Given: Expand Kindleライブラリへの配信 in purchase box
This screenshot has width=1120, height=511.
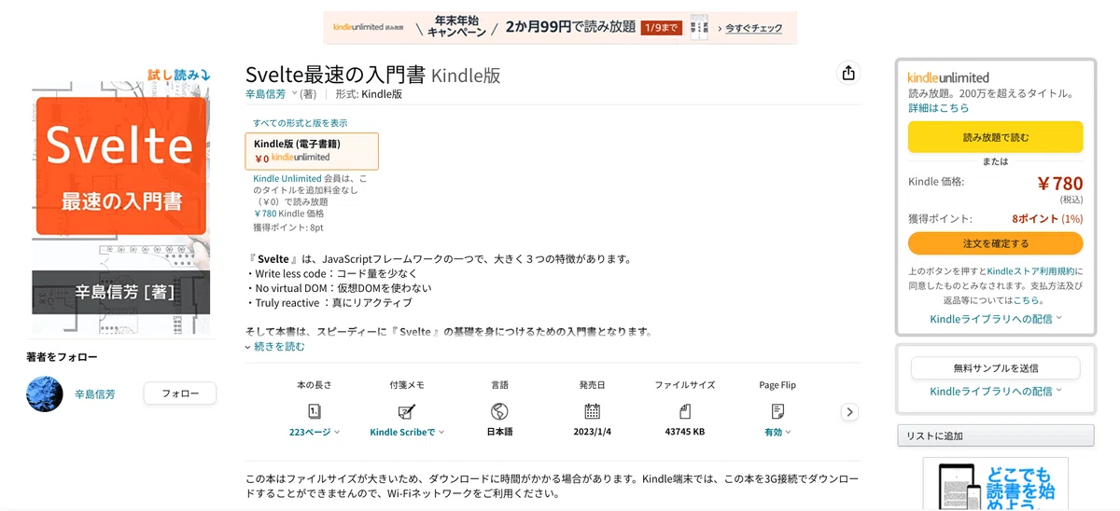Looking at the screenshot, I should pos(995,319).
